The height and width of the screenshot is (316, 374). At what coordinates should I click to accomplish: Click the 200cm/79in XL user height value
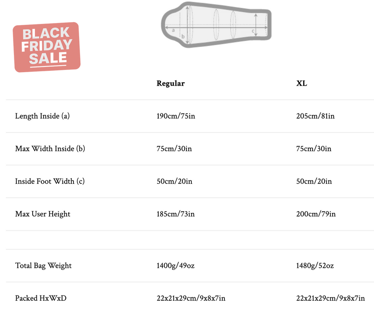pos(316,214)
